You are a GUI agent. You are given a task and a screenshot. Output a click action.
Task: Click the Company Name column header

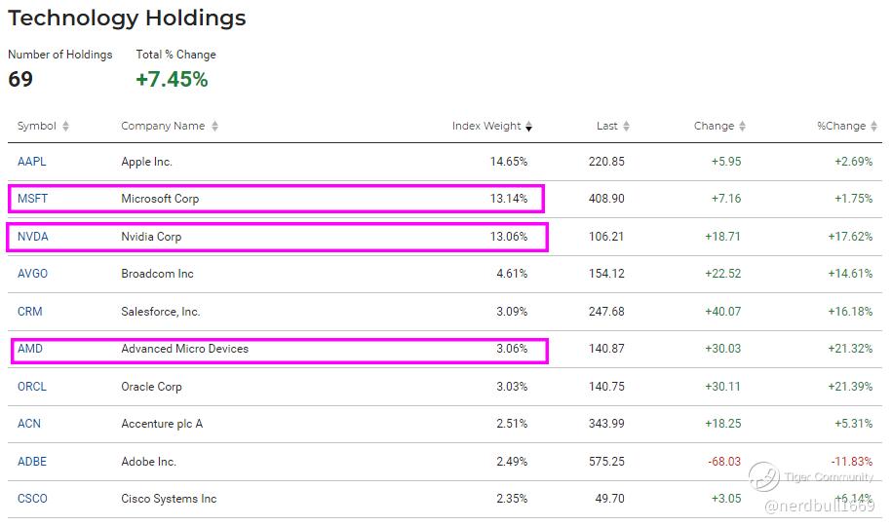163,127
